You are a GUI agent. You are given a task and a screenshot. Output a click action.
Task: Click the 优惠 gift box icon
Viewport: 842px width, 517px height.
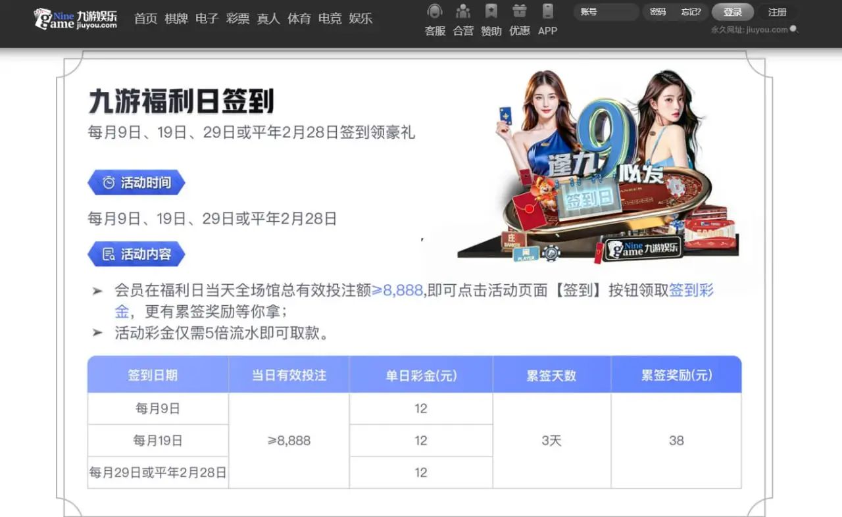click(x=520, y=11)
